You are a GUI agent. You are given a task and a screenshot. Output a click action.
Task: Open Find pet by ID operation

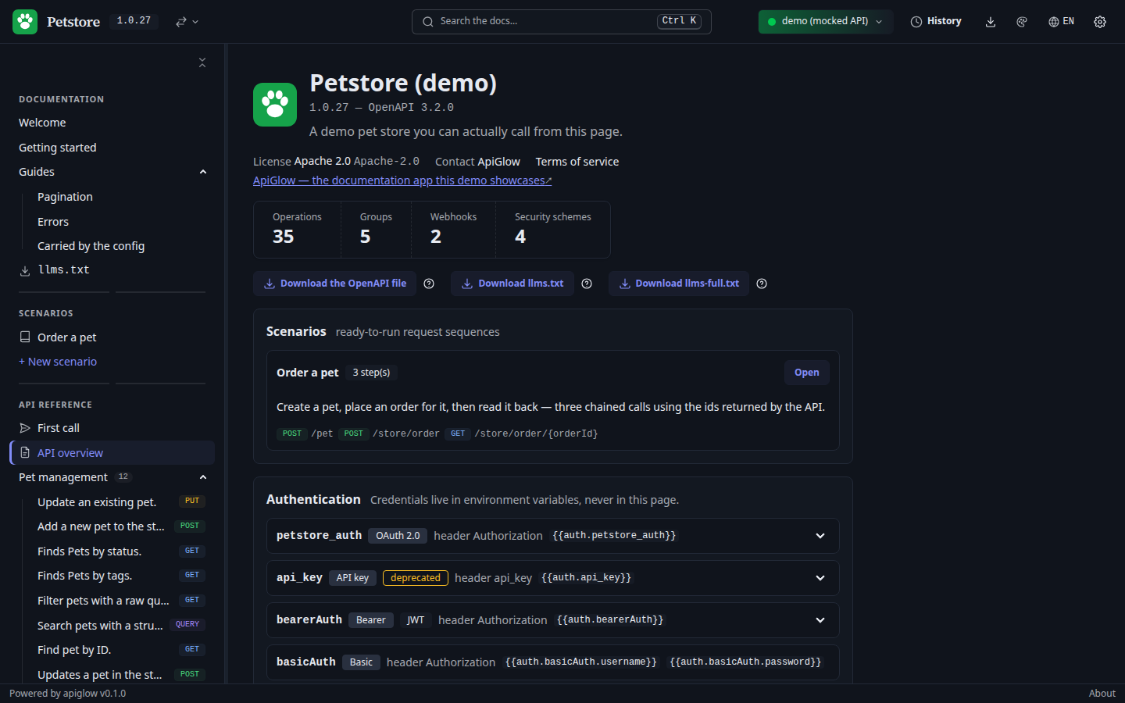pos(121,650)
